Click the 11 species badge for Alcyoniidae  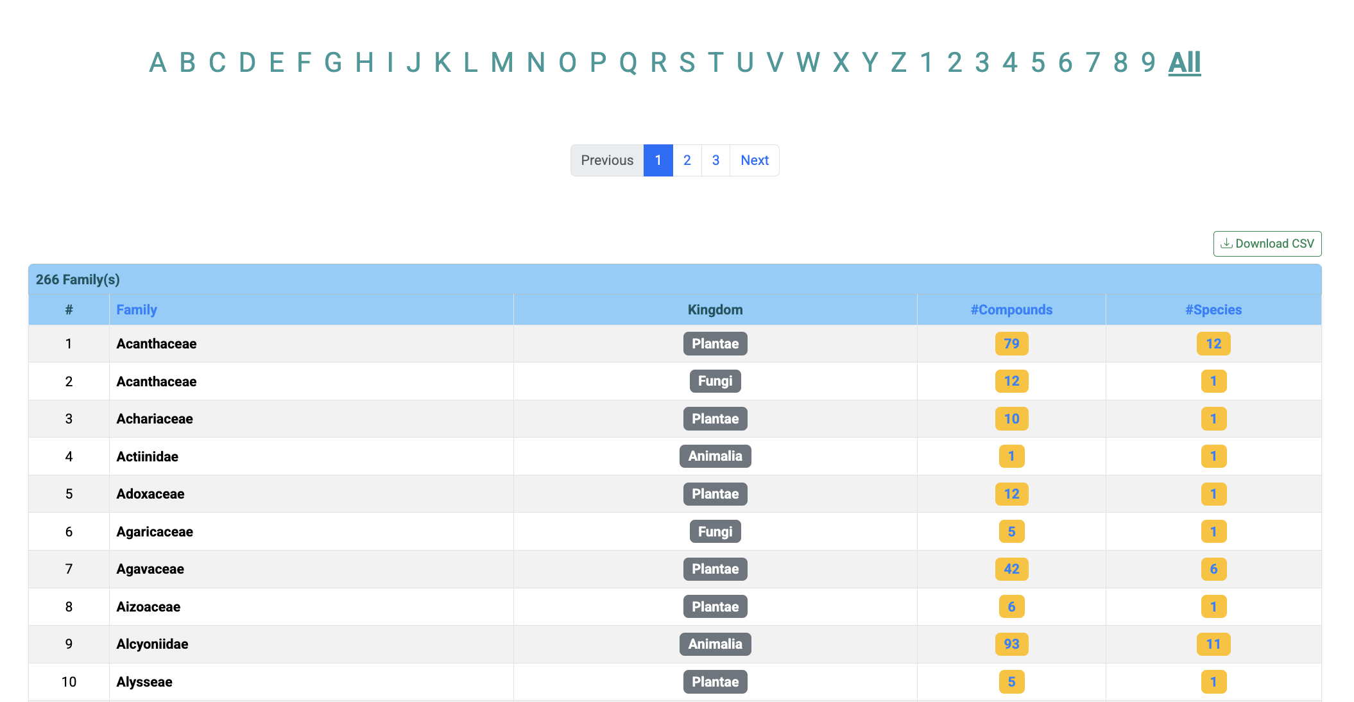1213,644
